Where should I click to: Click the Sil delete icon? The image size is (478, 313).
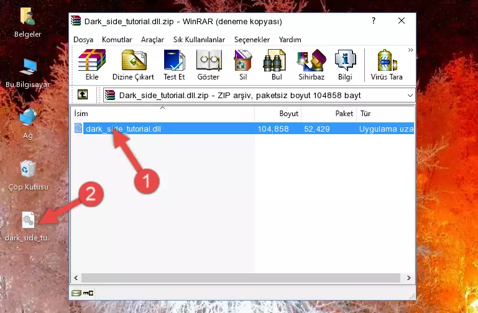243,65
